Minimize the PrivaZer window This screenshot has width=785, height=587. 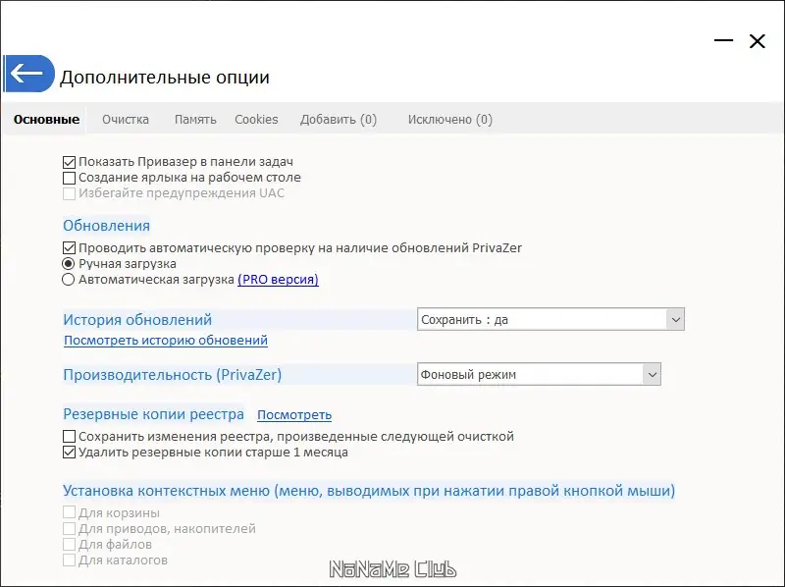tap(724, 41)
